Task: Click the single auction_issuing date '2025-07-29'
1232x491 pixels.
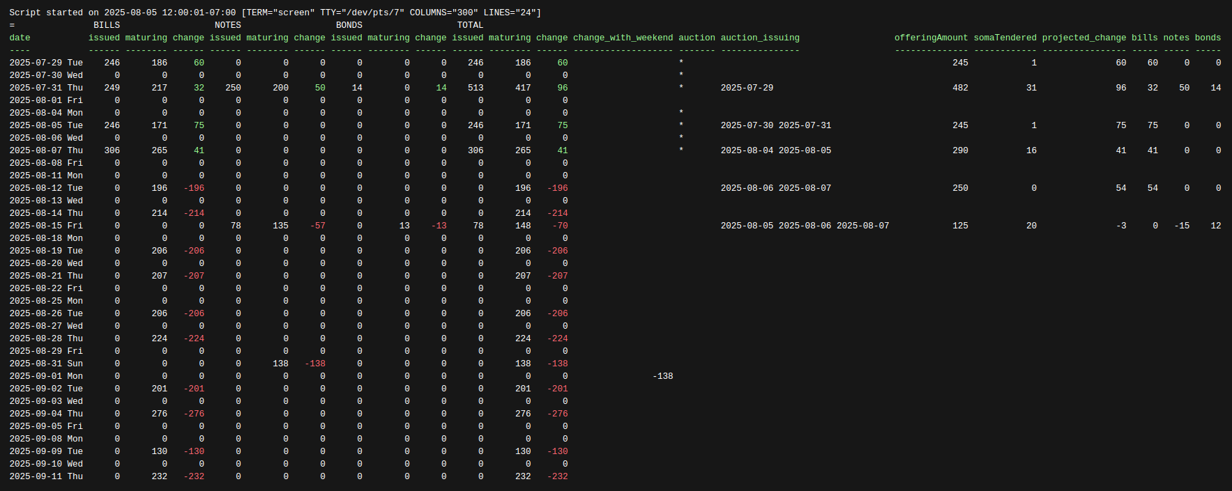Action: coord(747,88)
